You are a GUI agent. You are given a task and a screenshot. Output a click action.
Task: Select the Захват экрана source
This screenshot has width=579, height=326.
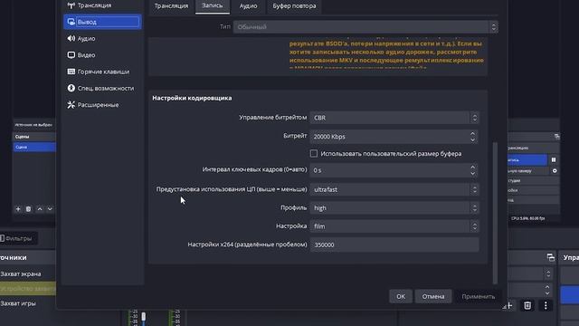pos(28,273)
